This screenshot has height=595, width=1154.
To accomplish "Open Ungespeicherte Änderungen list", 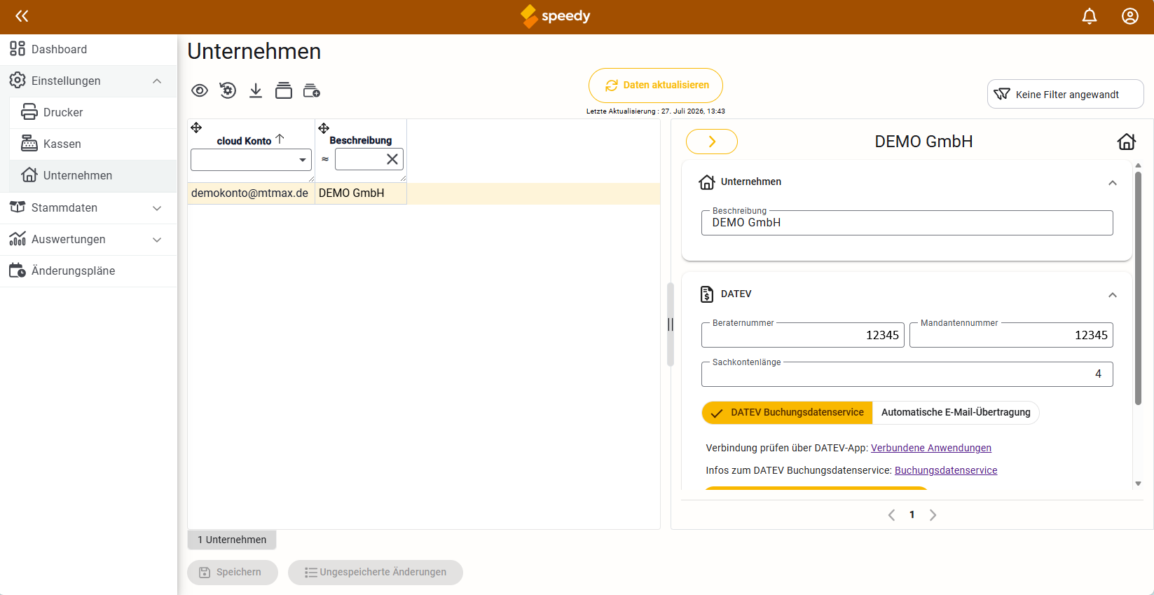I will point(376,573).
